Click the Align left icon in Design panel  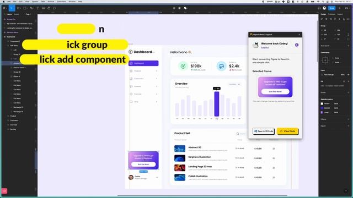[322, 19]
